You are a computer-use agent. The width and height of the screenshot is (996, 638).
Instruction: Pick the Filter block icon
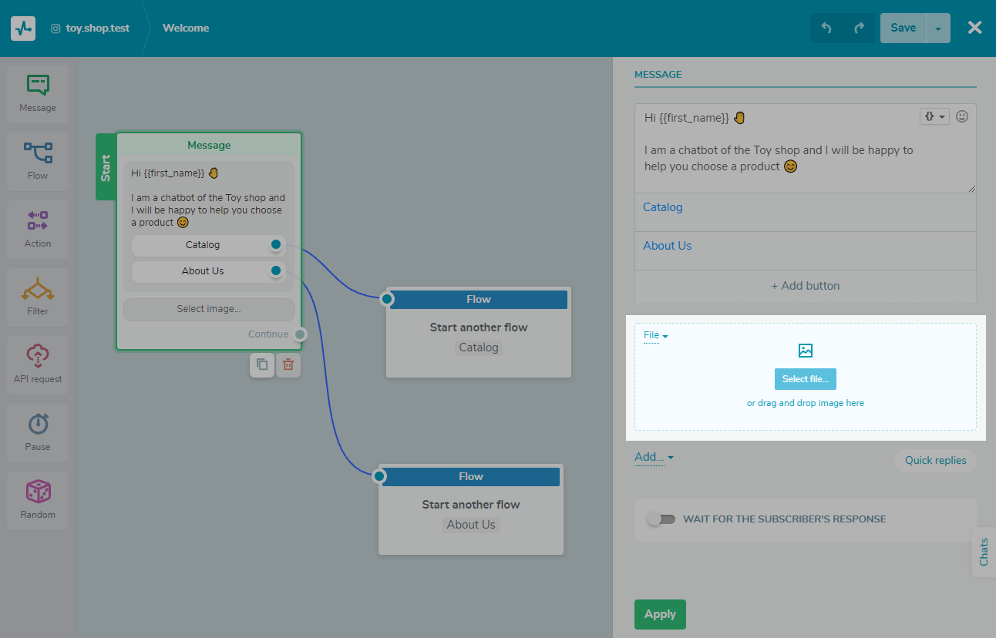pos(38,297)
